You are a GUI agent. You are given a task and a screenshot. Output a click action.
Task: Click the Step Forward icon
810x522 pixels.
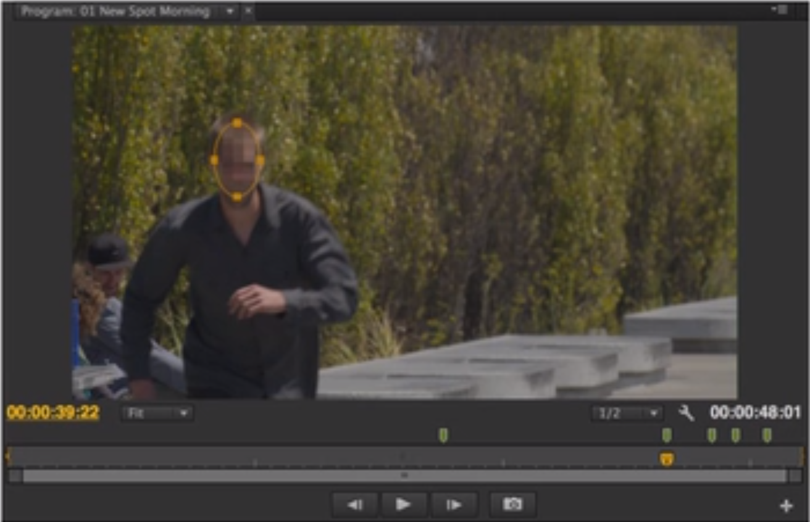click(x=454, y=504)
